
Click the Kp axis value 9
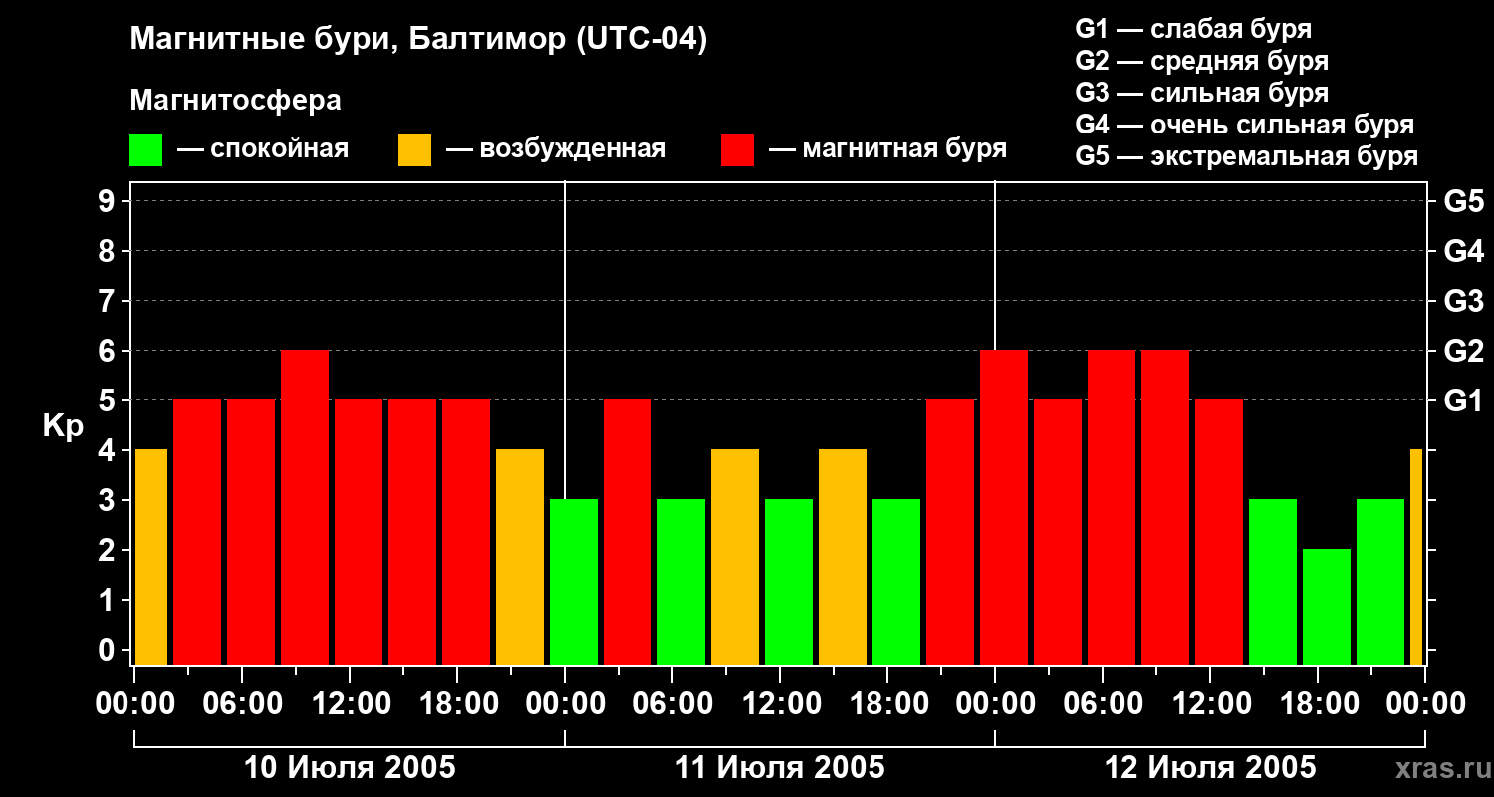click(109, 201)
